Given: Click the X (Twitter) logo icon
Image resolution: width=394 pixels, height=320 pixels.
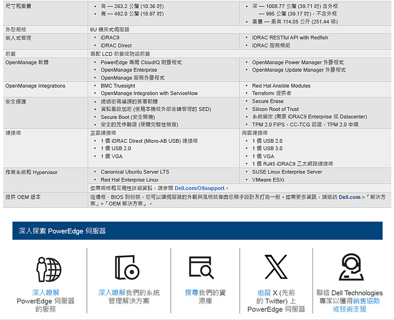Looking at the screenshot, I should [x=276, y=267].
